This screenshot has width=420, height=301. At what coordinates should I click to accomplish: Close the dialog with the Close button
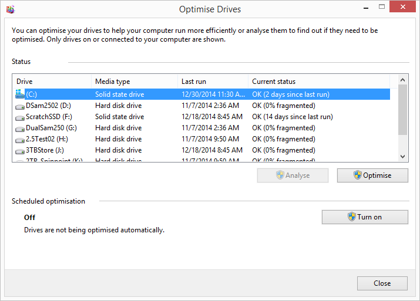(x=382, y=283)
